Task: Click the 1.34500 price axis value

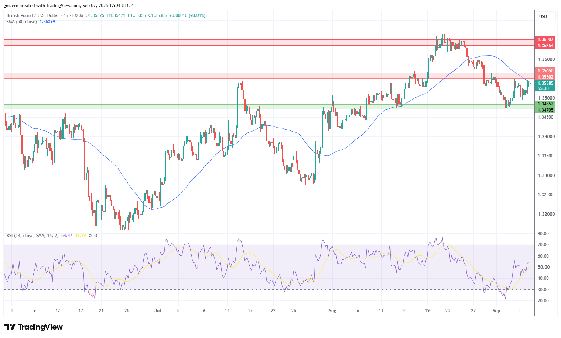Action: click(546, 117)
